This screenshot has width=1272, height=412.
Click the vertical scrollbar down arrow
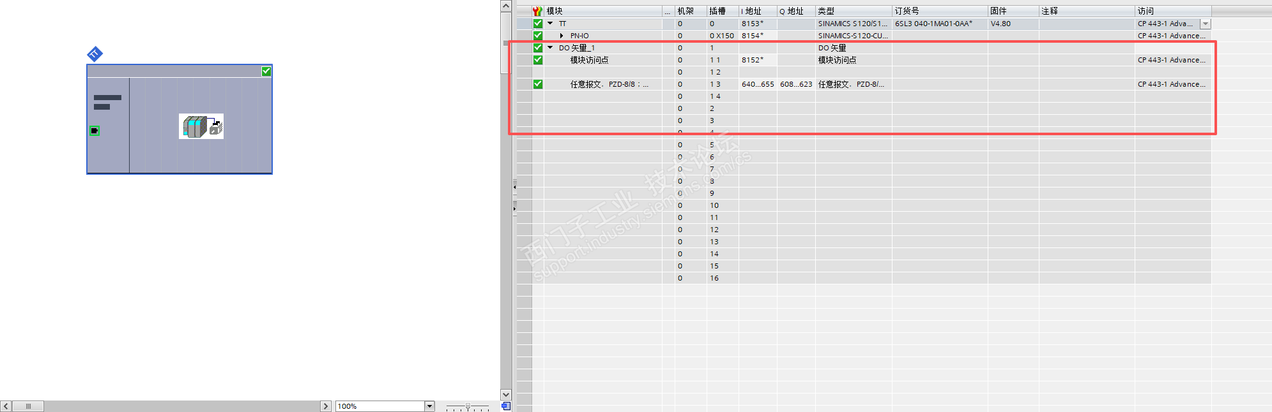[x=506, y=394]
